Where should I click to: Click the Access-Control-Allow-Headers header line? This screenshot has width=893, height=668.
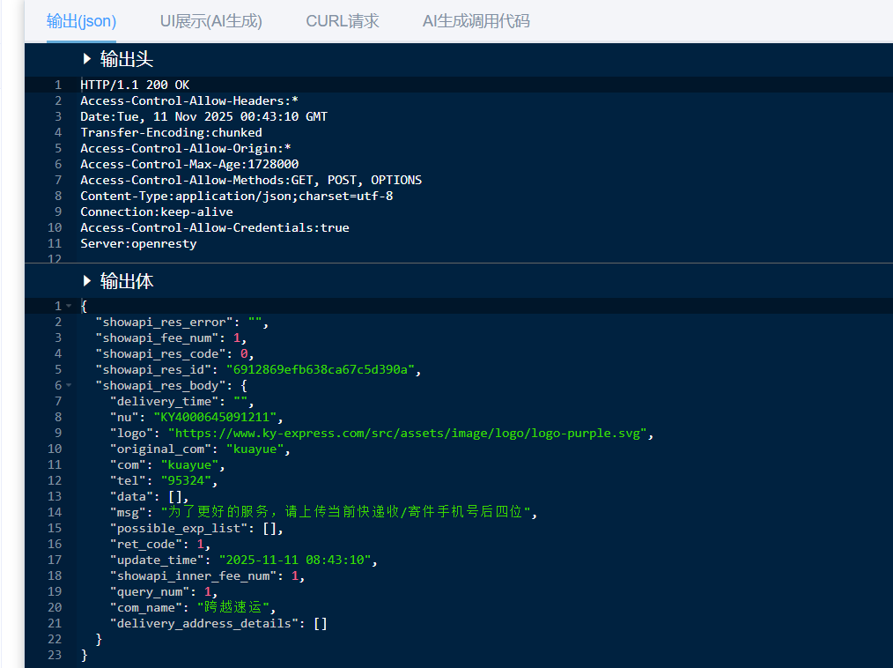(x=189, y=100)
